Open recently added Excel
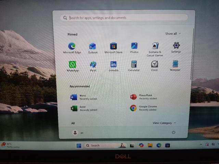This screenshot has width=219, height=164. coord(83,108)
